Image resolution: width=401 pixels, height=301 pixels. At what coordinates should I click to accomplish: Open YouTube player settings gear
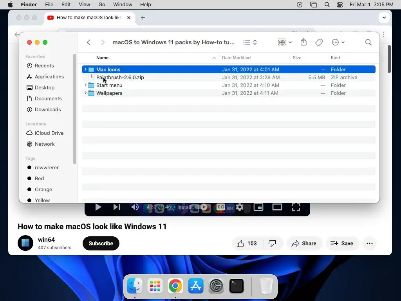click(240, 207)
